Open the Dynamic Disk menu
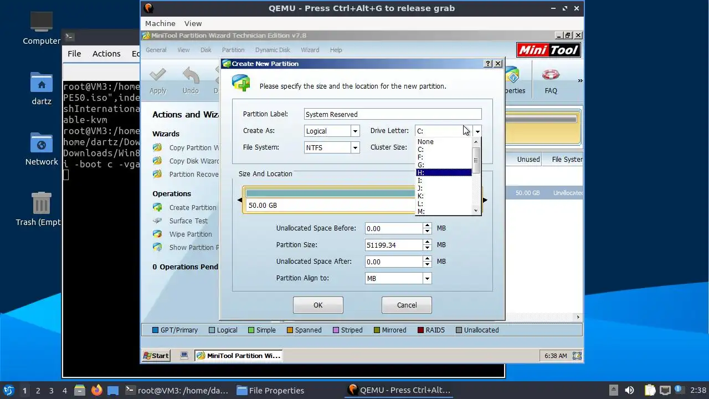 tap(273, 50)
